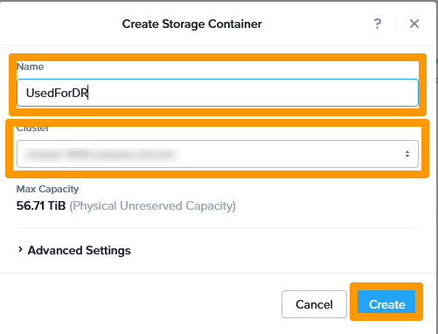Click the up-down arrows on Cluster selector

click(407, 154)
